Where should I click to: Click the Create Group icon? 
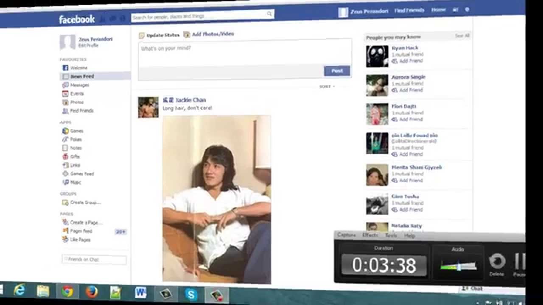65,202
